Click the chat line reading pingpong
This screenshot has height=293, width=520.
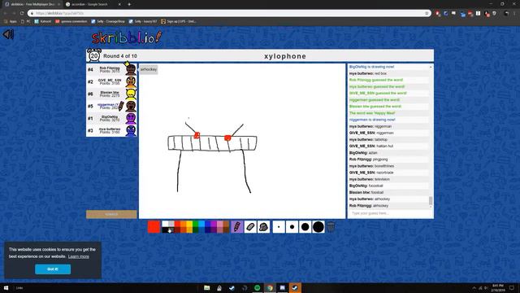(388, 160)
